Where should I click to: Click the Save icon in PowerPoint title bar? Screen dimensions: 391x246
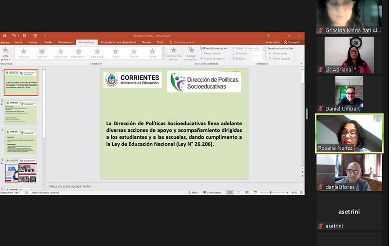coord(4,36)
